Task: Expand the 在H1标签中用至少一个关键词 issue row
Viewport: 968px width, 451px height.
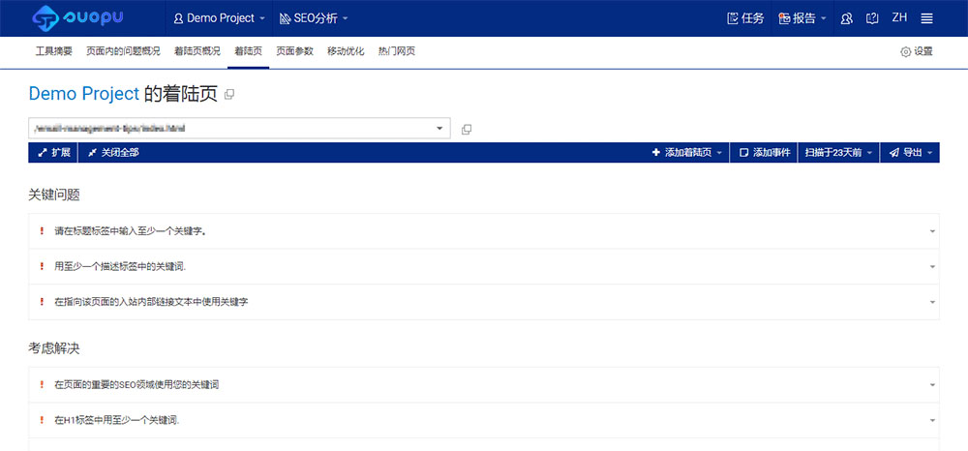Action: [x=484, y=420]
